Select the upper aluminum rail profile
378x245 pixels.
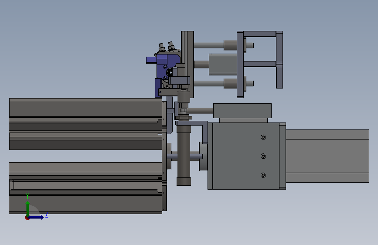pyautogui.click(x=85, y=124)
